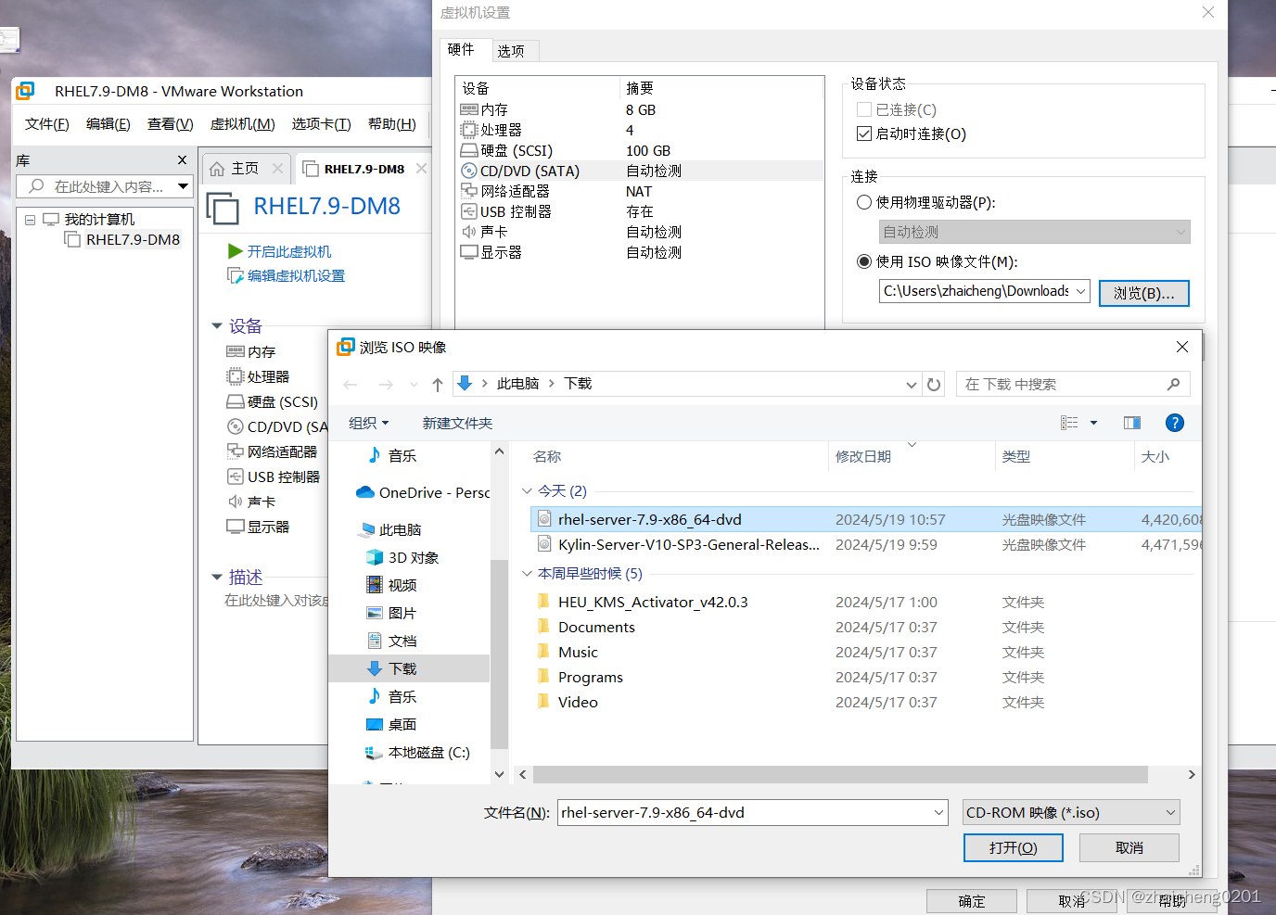Open the OneDrive cloud item in the sidebar
This screenshot has width=1276, height=915.
(423, 492)
